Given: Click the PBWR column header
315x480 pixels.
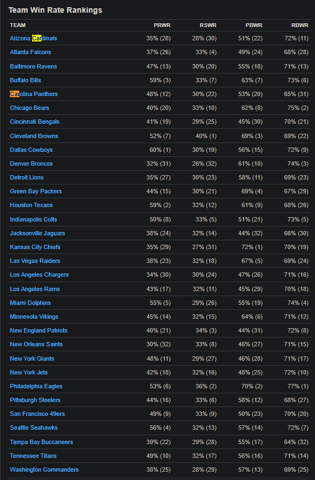Looking at the screenshot, I should (x=254, y=25).
